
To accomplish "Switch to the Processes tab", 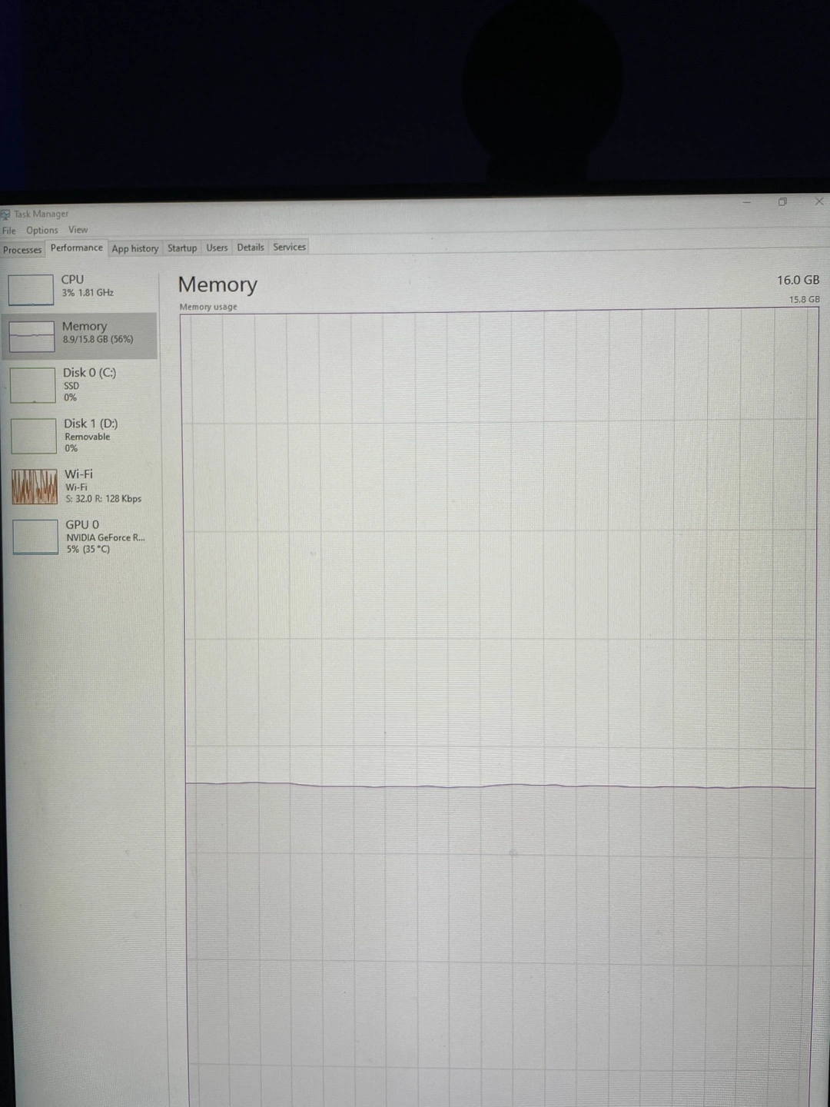I will click(x=22, y=250).
